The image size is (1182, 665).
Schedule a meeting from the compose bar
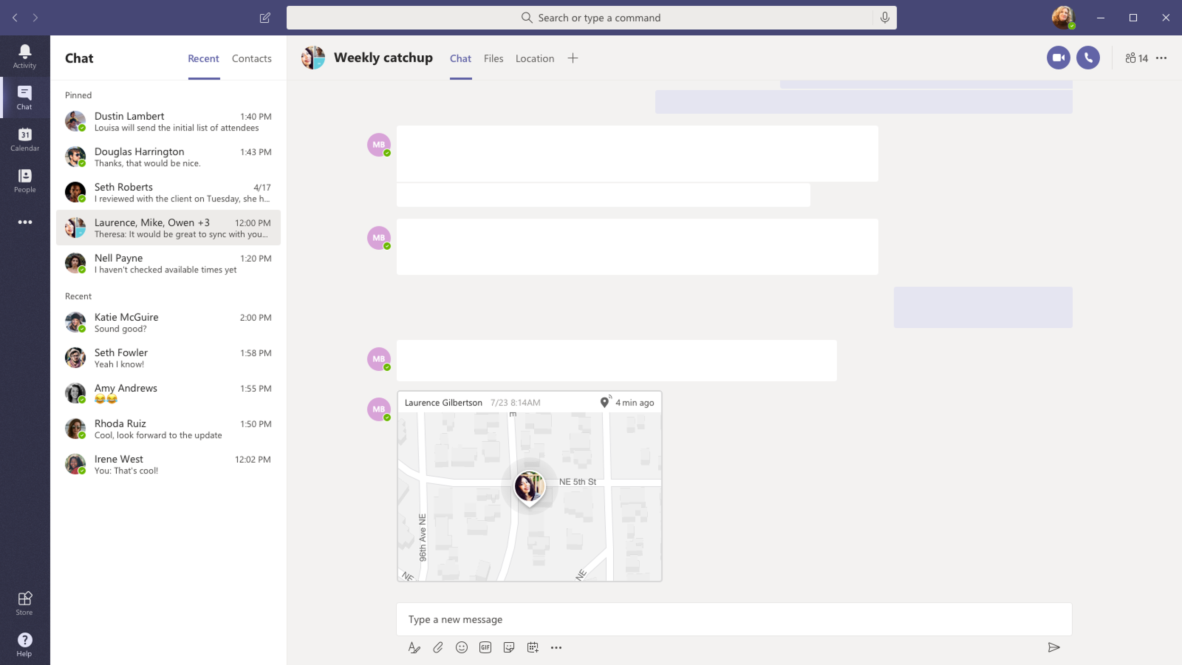[533, 647]
